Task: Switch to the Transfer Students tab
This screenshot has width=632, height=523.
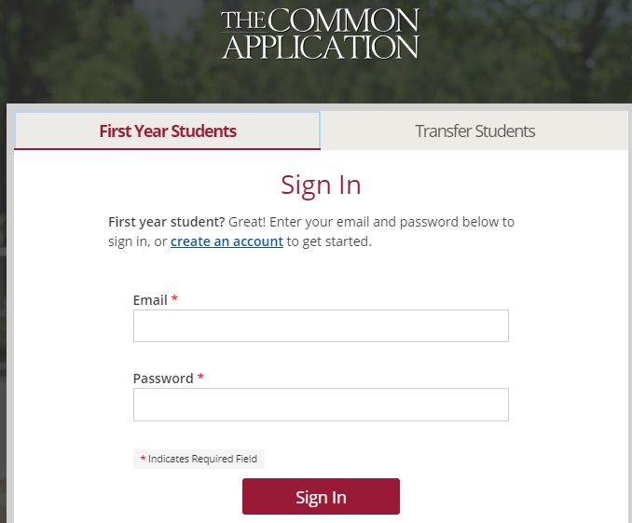Action: point(474,131)
